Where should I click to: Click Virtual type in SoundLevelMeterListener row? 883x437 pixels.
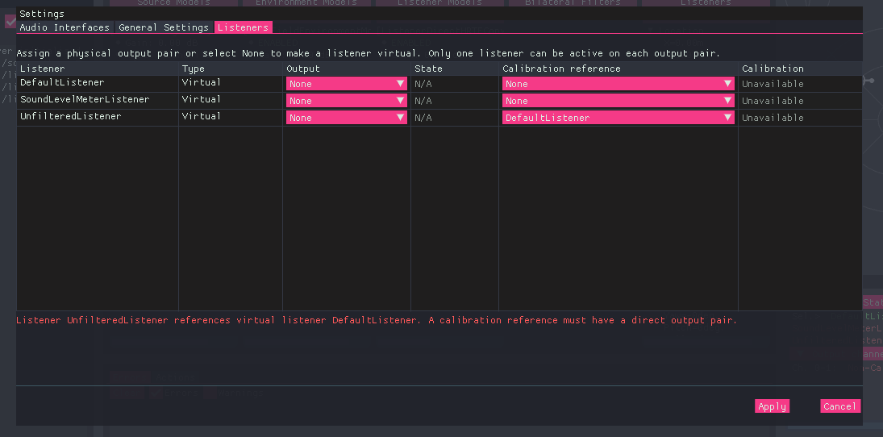pos(201,100)
